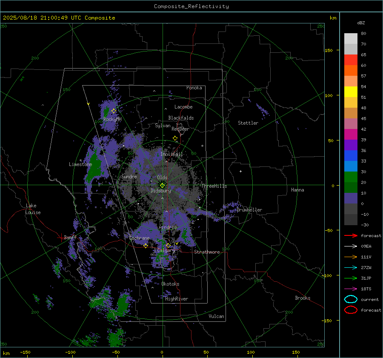
Task: Click the yellow diamond marker below Cochrane
Action: pos(146,246)
